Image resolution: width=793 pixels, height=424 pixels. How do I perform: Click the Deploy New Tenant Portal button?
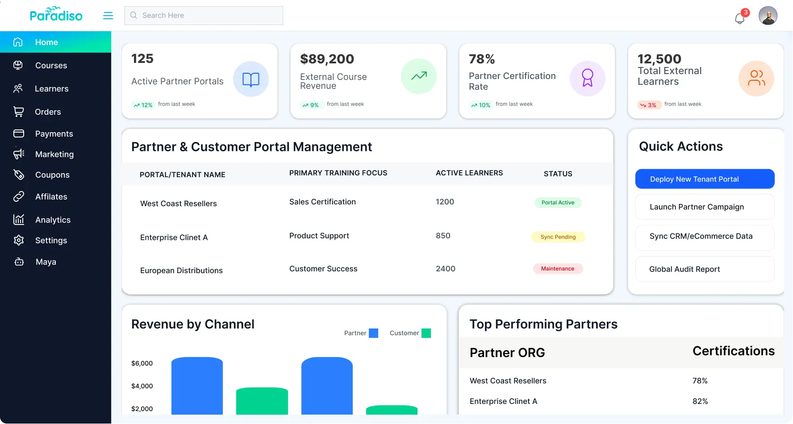click(705, 179)
